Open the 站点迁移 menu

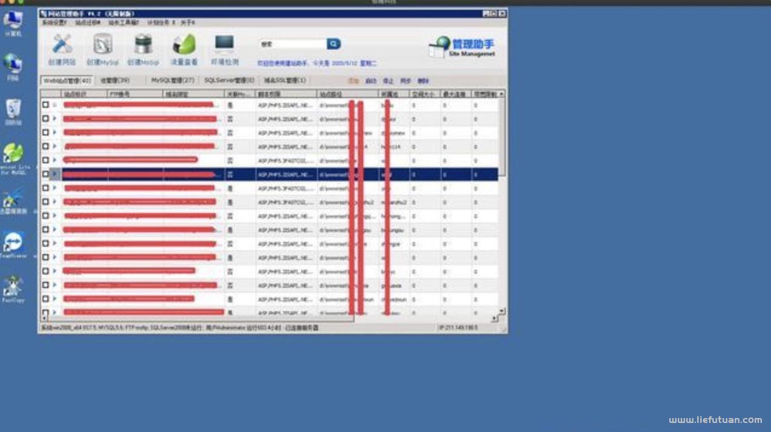(88, 22)
